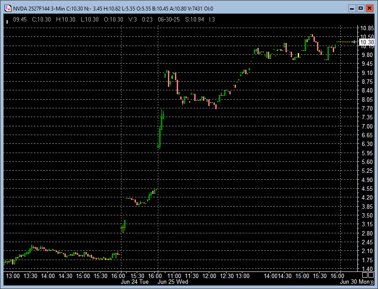Image resolution: width=378 pixels, height=289 pixels.
Task: Click the 5.95 price axis label
Action: coord(367,153)
